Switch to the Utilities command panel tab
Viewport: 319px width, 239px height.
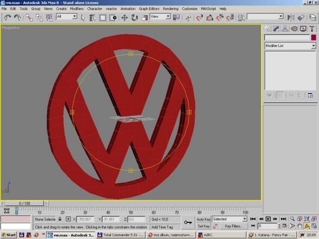coord(312,29)
